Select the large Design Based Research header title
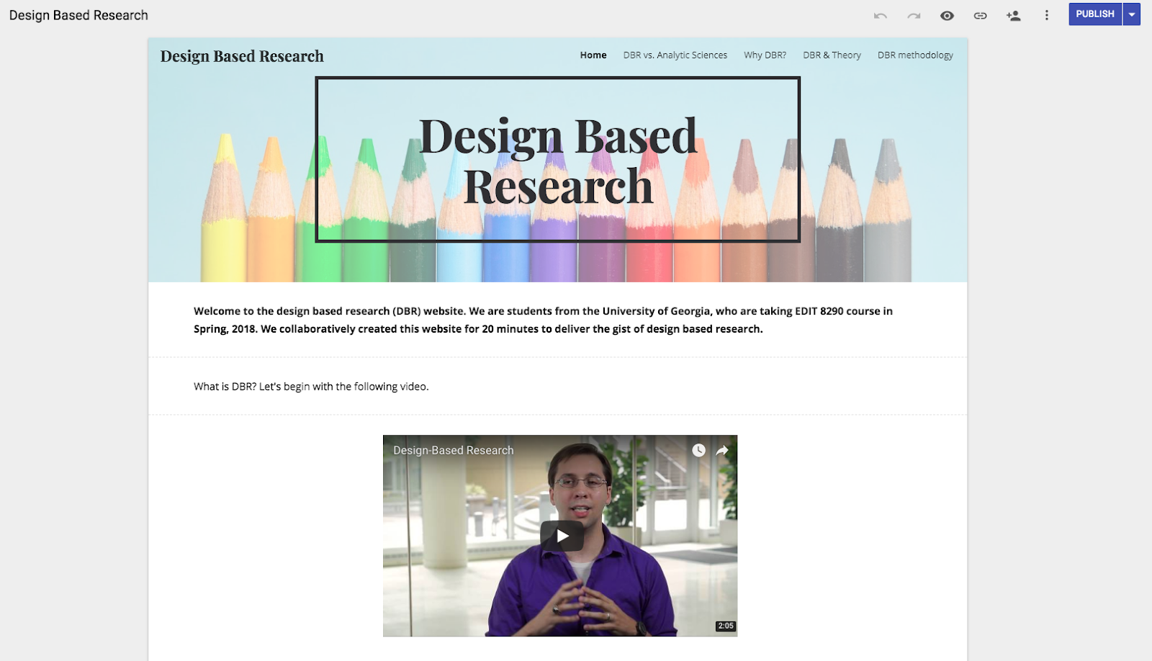 coord(558,161)
